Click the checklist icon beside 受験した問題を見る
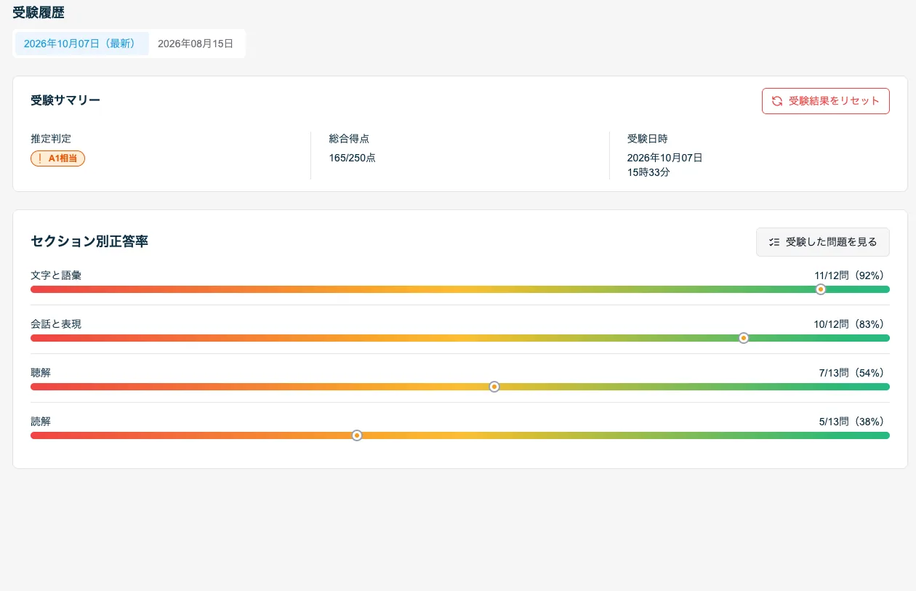916x591 pixels. [774, 242]
